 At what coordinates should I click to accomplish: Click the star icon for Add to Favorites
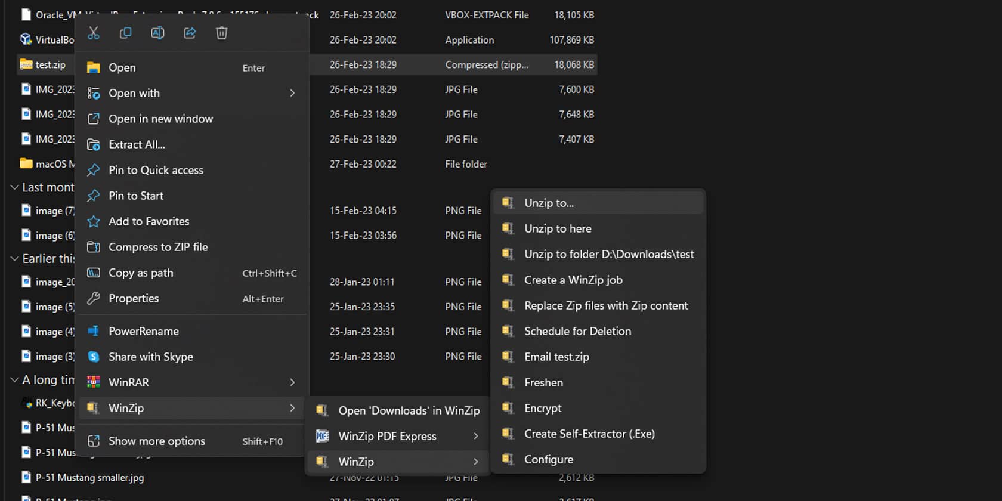point(94,221)
